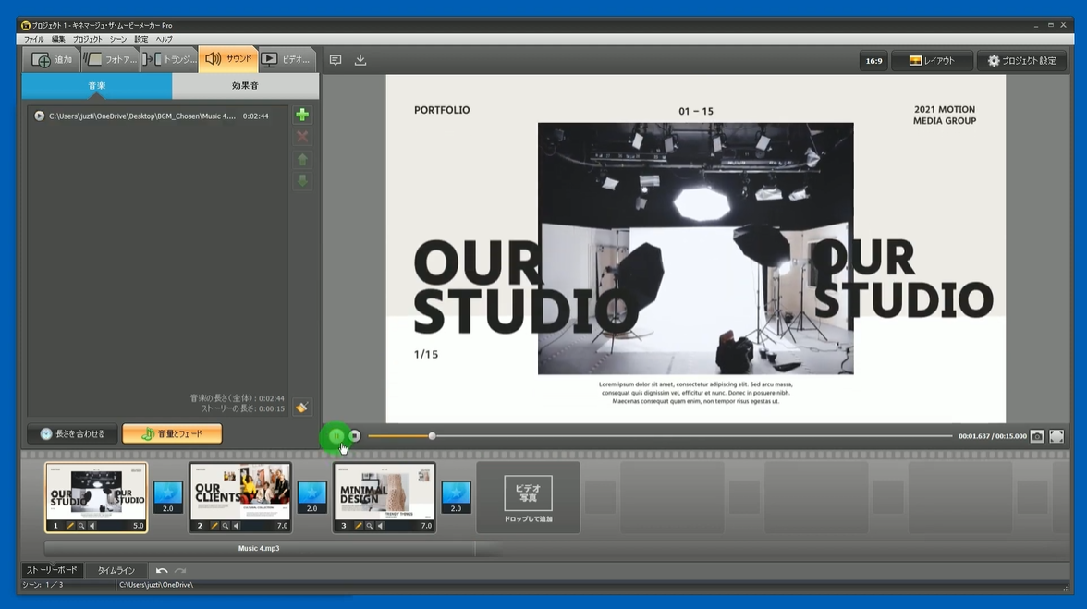The image size is (1087, 609).
Task: Click the pencil edit icon on scene 1
Action: [70, 526]
